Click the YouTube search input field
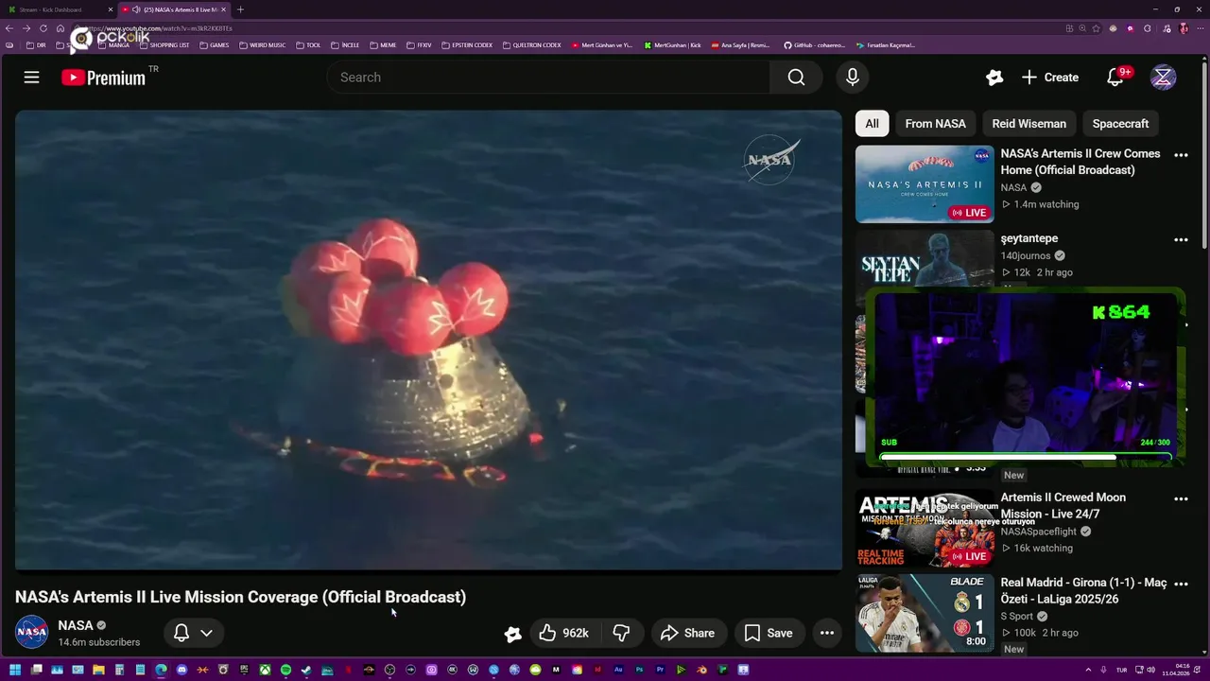Image resolution: width=1210 pixels, height=681 pixels. [x=548, y=78]
